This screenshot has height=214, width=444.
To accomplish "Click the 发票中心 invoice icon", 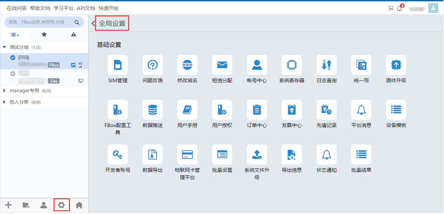I will tap(291, 110).
